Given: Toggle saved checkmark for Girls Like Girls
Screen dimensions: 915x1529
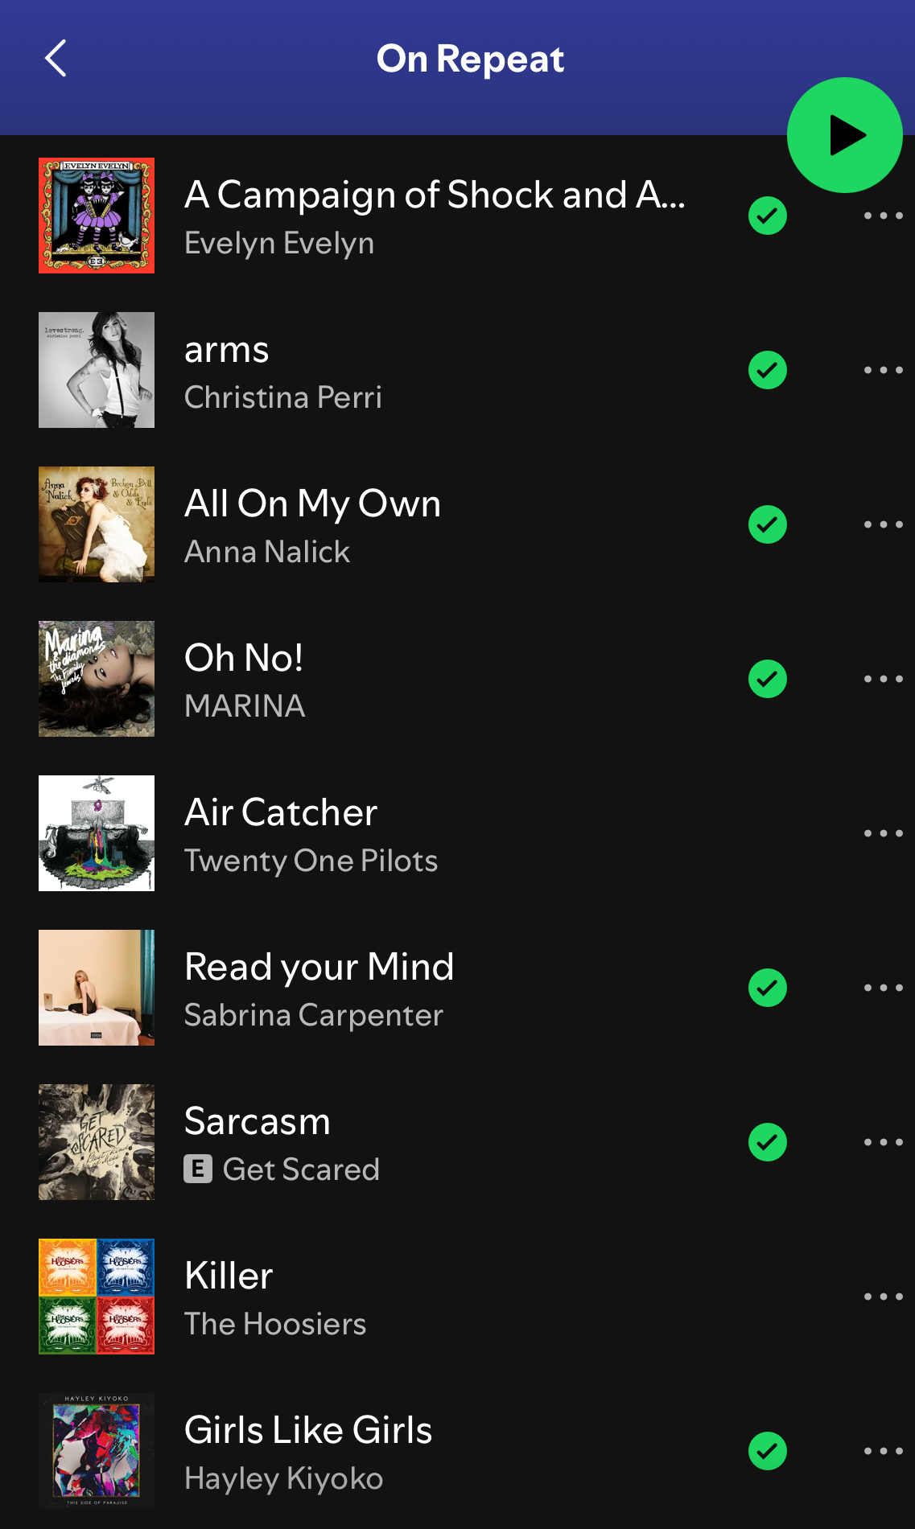Looking at the screenshot, I should pos(768,1451).
